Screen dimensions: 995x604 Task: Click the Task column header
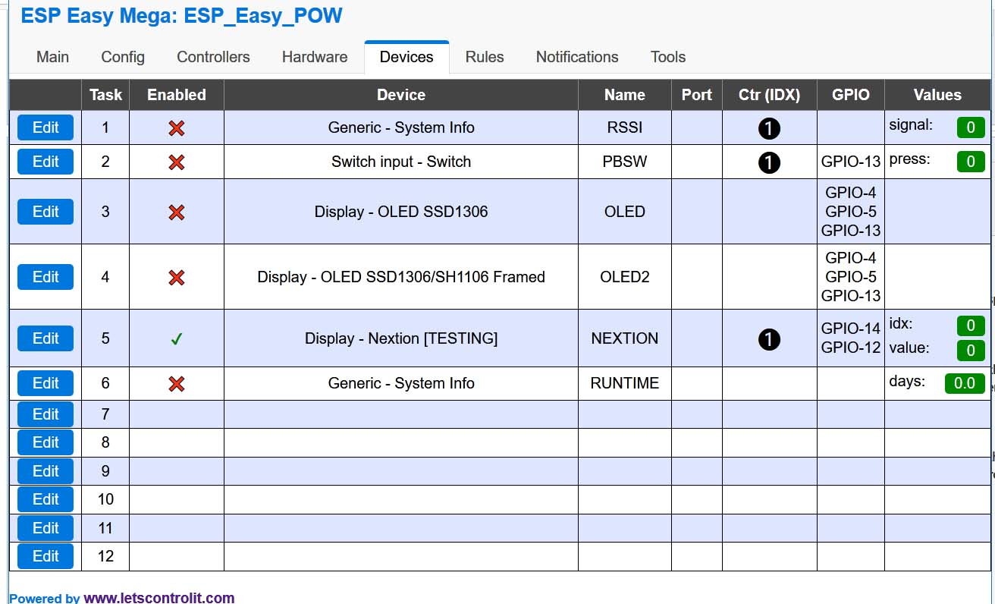[105, 95]
